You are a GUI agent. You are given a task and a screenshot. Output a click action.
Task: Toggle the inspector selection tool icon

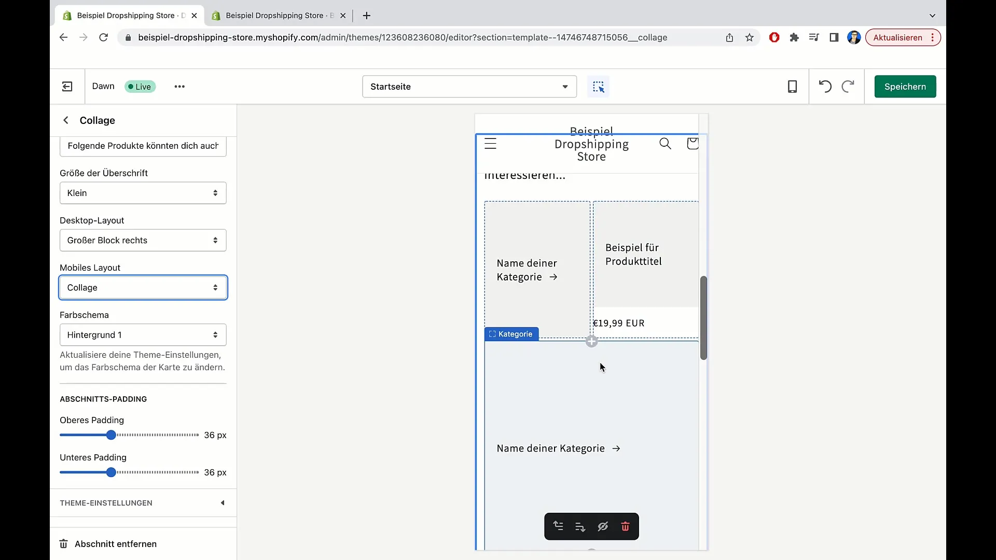tap(598, 87)
